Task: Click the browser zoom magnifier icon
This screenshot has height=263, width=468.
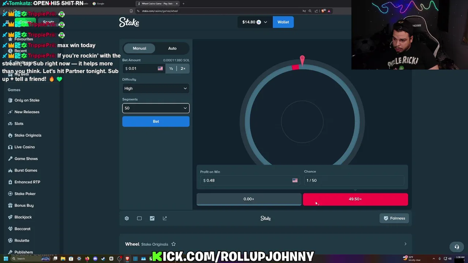Action: click(x=310, y=11)
